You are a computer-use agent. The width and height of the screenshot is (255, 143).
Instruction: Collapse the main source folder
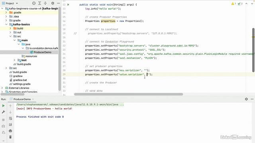14,40
